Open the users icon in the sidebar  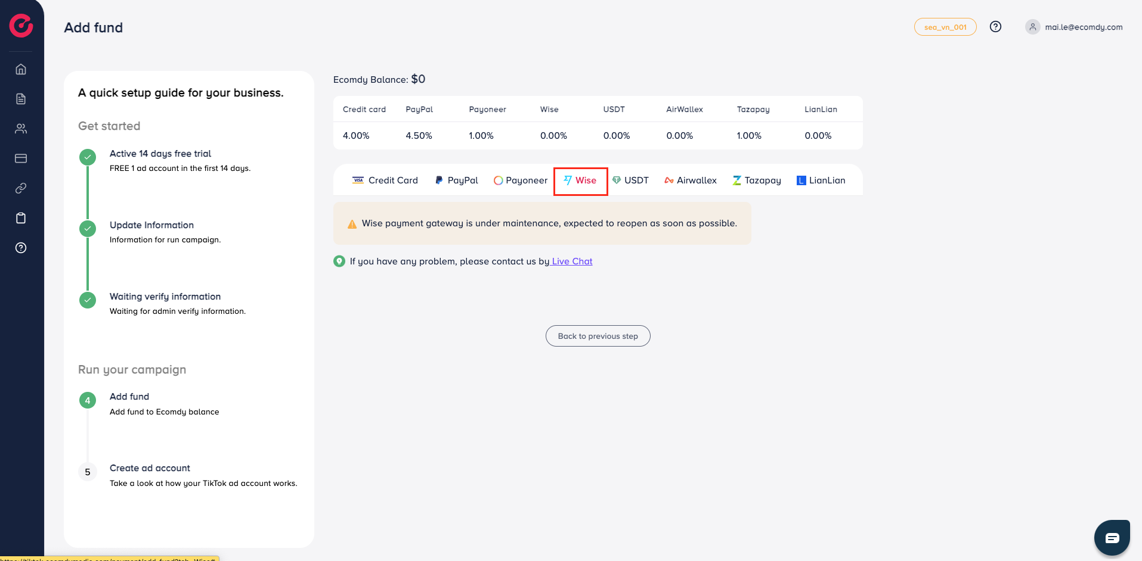point(21,129)
